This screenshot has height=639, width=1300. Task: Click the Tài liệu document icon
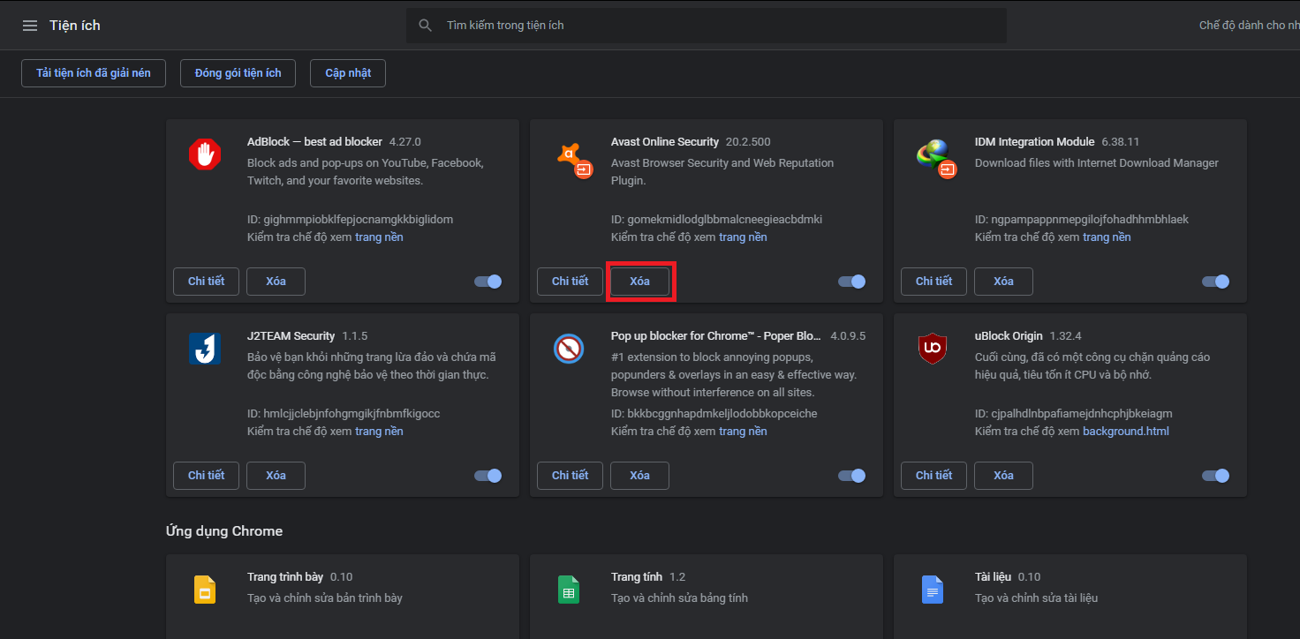[932, 589]
